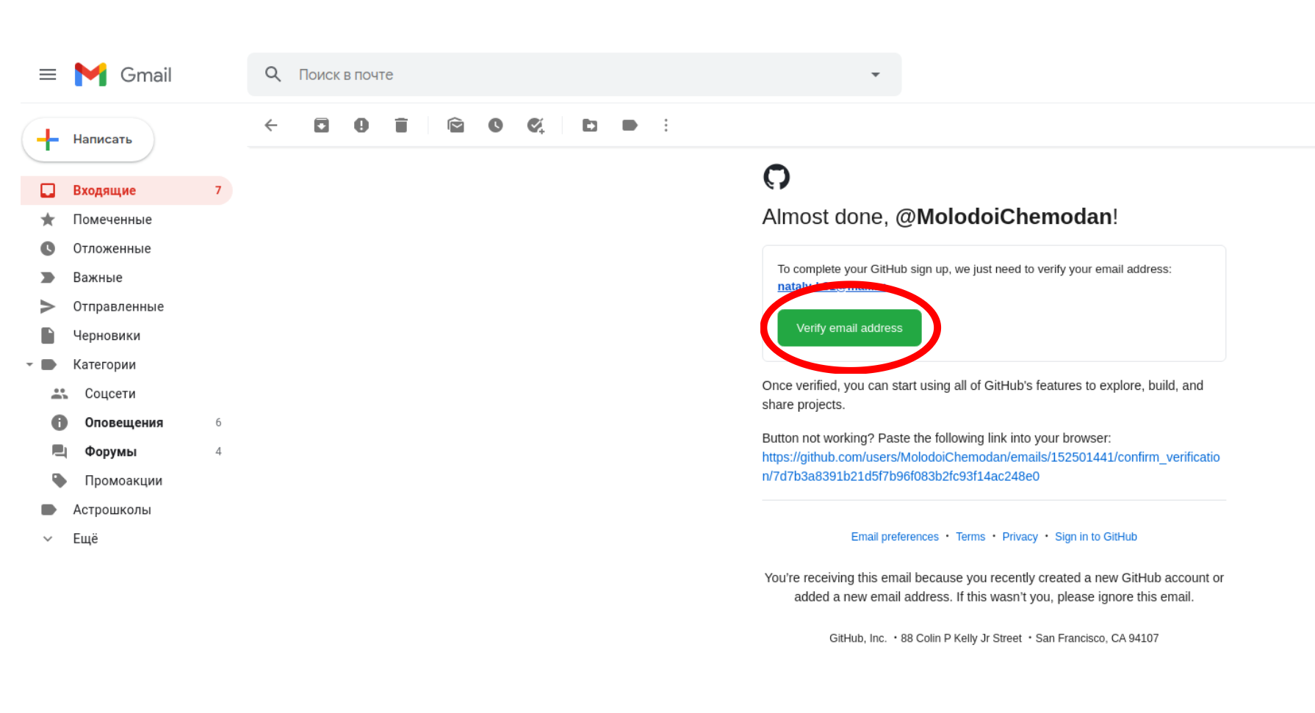Click 'GitHub, Inc.' footer text
Viewport: 1315px width, 713px height.
pyautogui.click(x=858, y=639)
